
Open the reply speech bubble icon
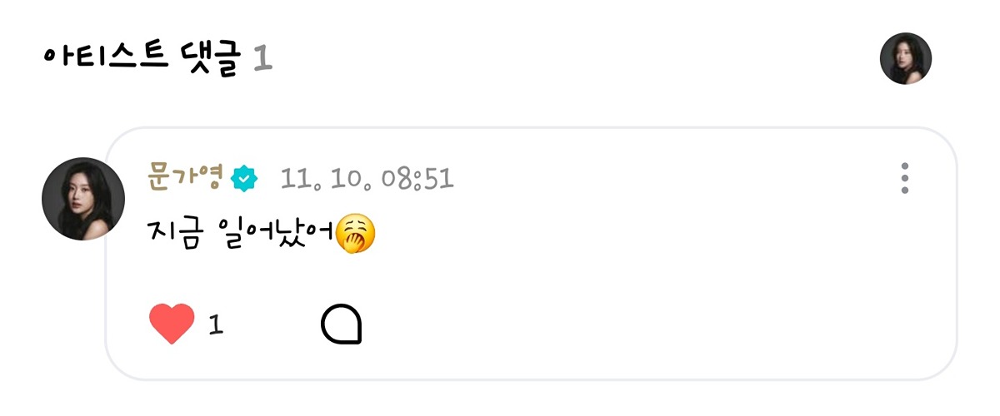coord(341,324)
